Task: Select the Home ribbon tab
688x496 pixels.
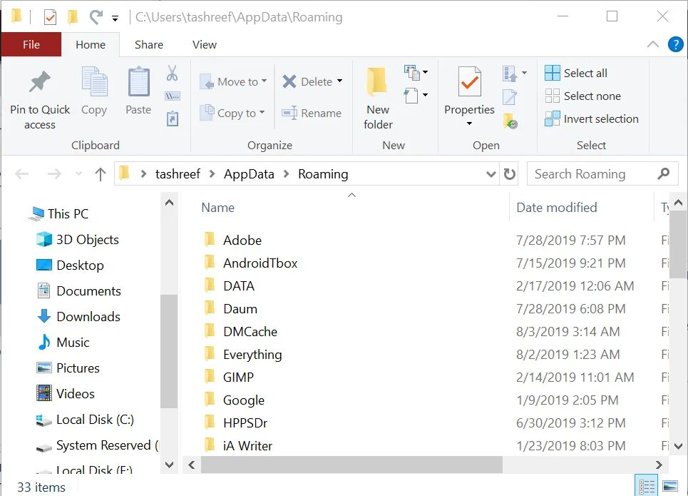Action: point(91,44)
